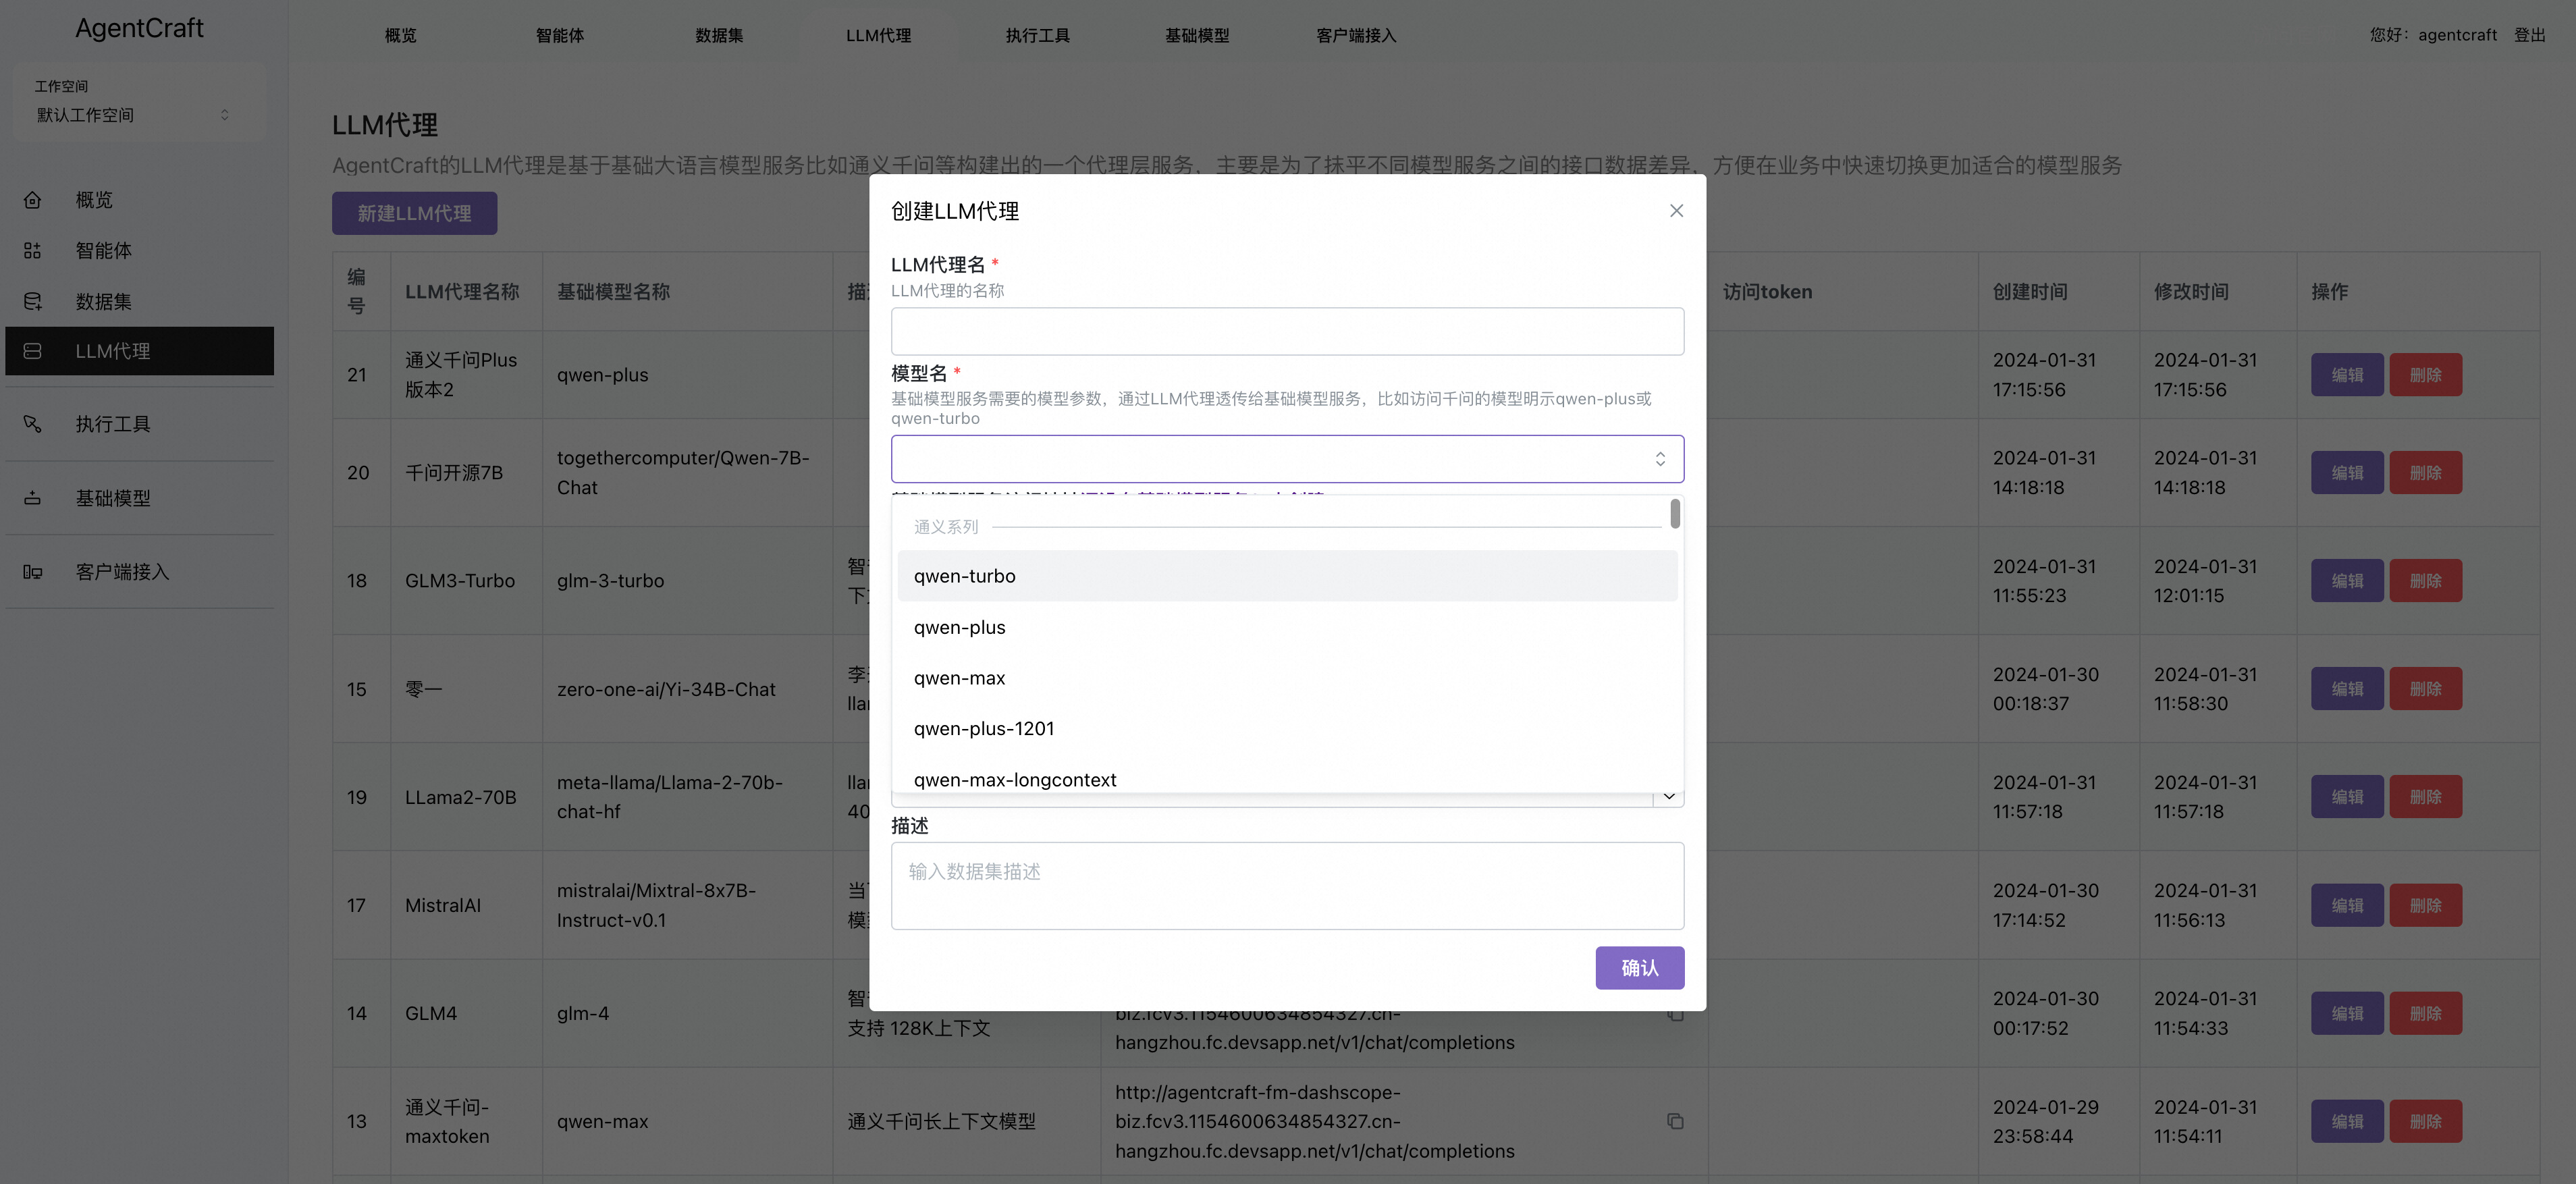Expand the dropdown chevron below the model list
Image resolution: width=2576 pixels, height=1184 pixels.
pos(1668,797)
